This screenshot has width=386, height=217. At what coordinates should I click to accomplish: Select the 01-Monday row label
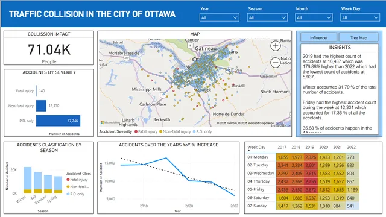258,157
